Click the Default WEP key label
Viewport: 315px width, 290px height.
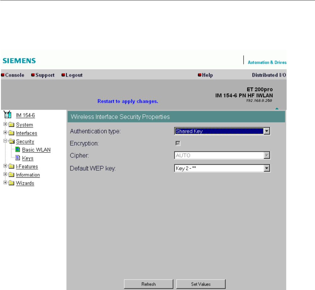tap(93, 168)
